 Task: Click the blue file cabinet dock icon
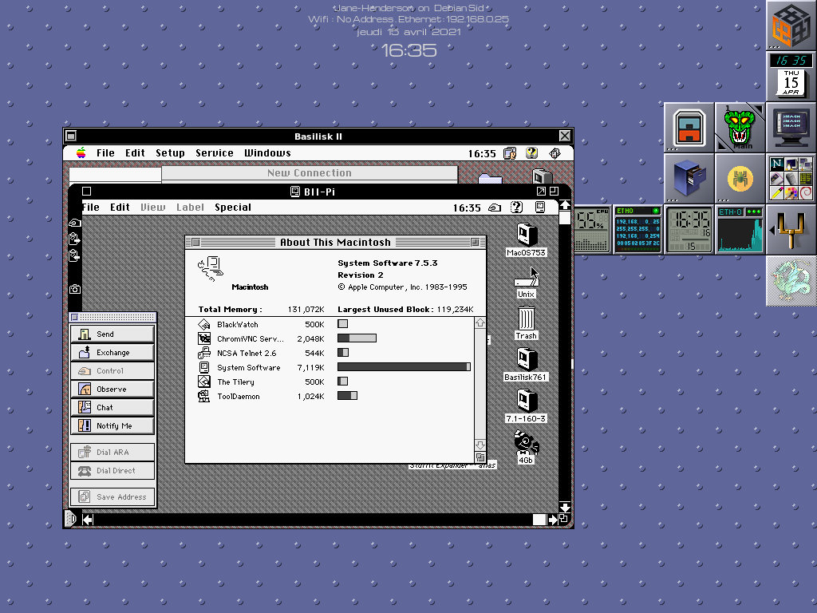689,179
